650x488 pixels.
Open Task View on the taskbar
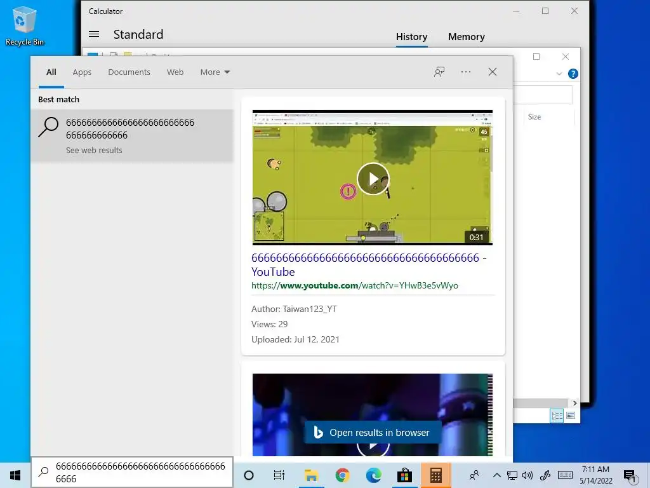point(279,475)
